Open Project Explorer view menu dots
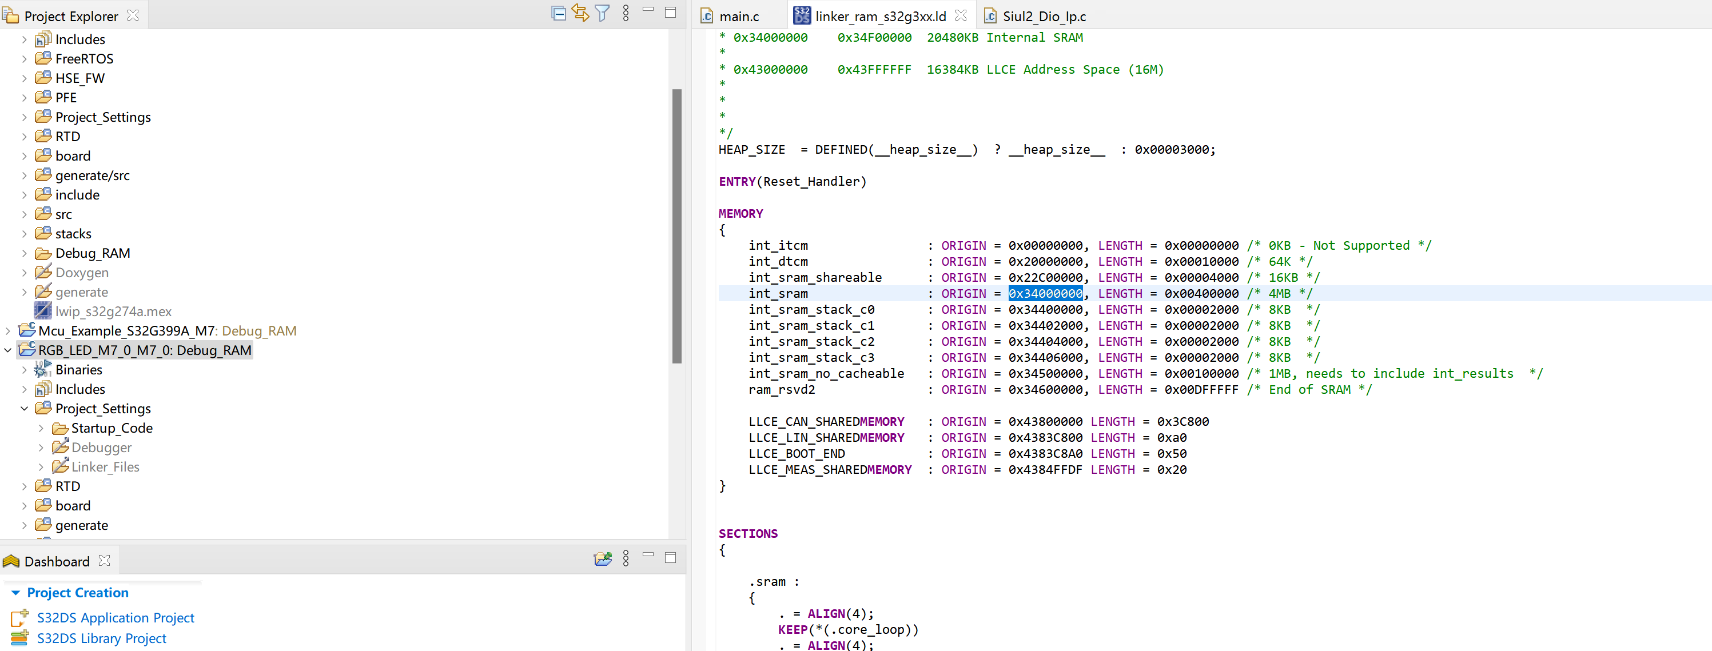Viewport: 1712px width, 651px height. click(626, 13)
